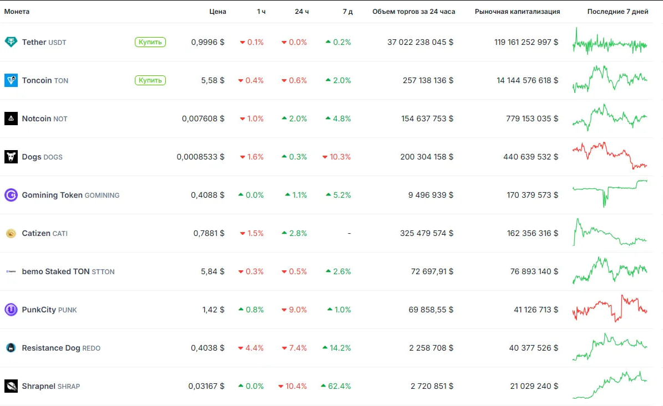Open Dogs red 7-day sparkline chart

click(610, 156)
